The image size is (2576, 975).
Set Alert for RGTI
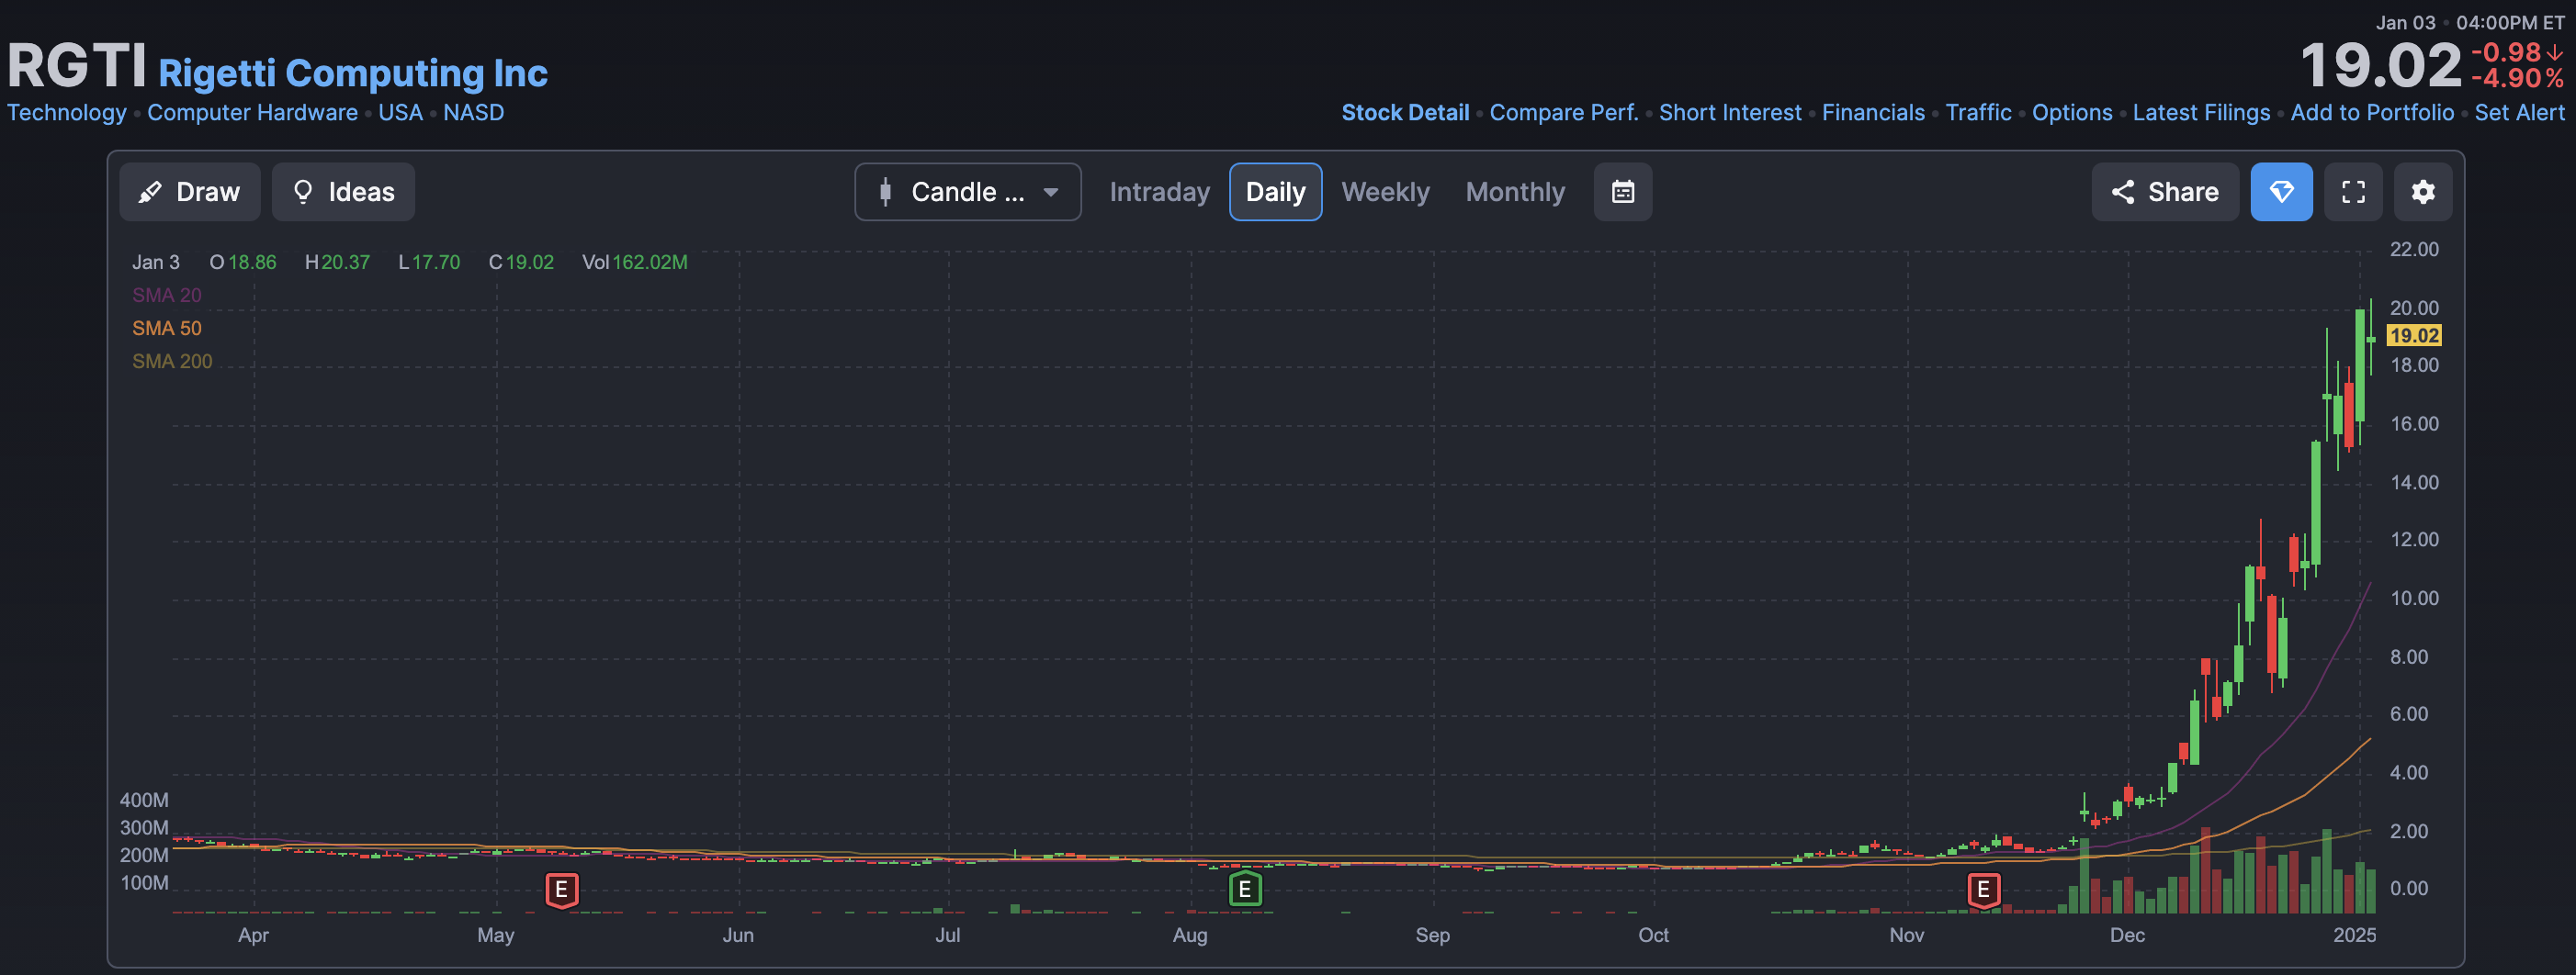coord(2519,113)
